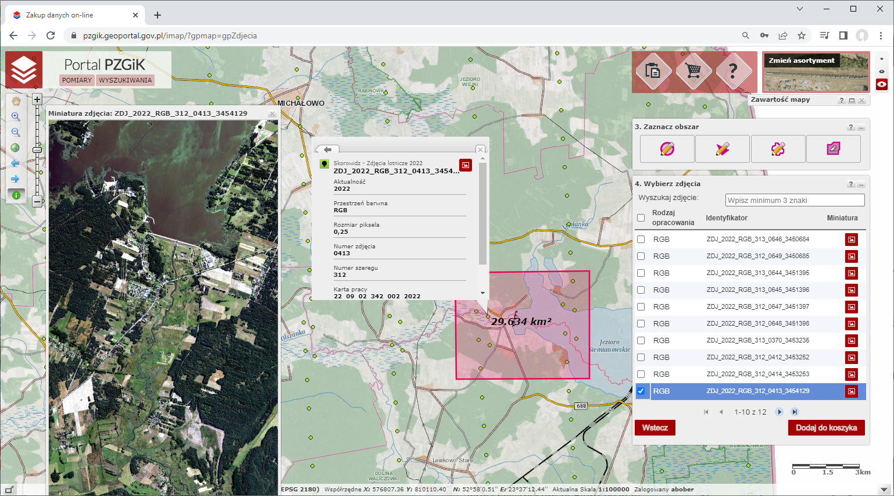Viewport: 894px width, 496px height.
Task: Open the POMIARY menu
Action: pyautogui.click(x=77, y=80)
